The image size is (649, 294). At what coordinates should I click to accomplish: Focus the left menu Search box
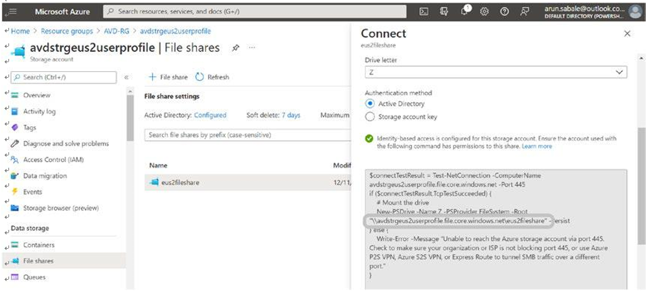coord(63,78)
